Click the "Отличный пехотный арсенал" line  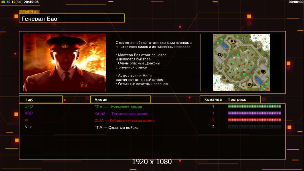point(142,84)
